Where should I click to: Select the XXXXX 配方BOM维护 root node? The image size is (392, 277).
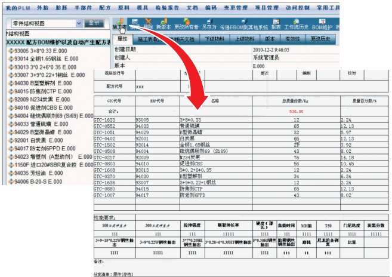coord(58,42)
